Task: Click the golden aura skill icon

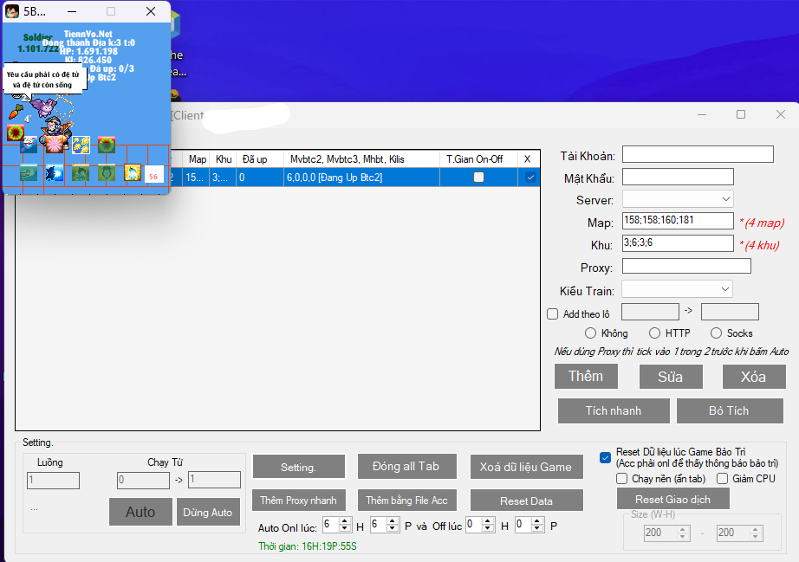Action: [x=133, y=173]
